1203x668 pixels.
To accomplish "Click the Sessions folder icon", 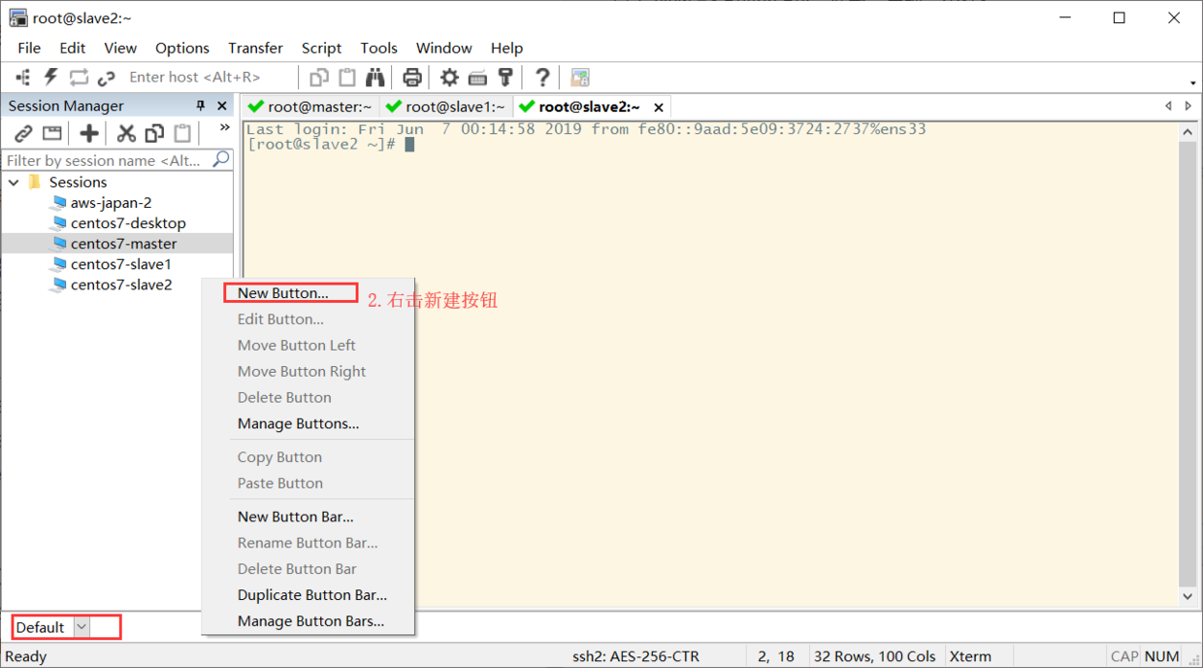I will point(35,182).
